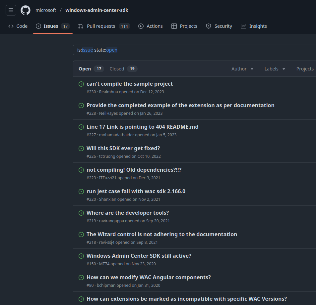Click open-issue icon for issue #228
Screen dimensions: 316x305
pyautogui.click(x=81, y=106)
